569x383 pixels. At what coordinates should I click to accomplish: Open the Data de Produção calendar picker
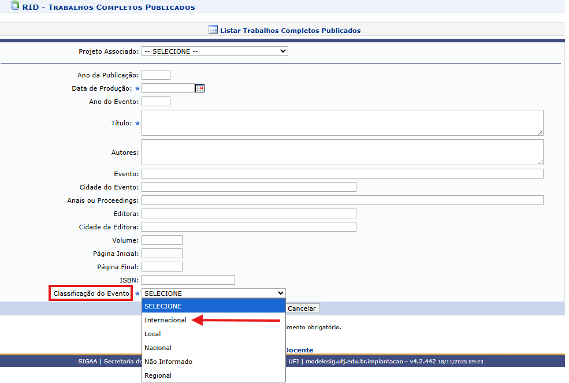[200, 88]
